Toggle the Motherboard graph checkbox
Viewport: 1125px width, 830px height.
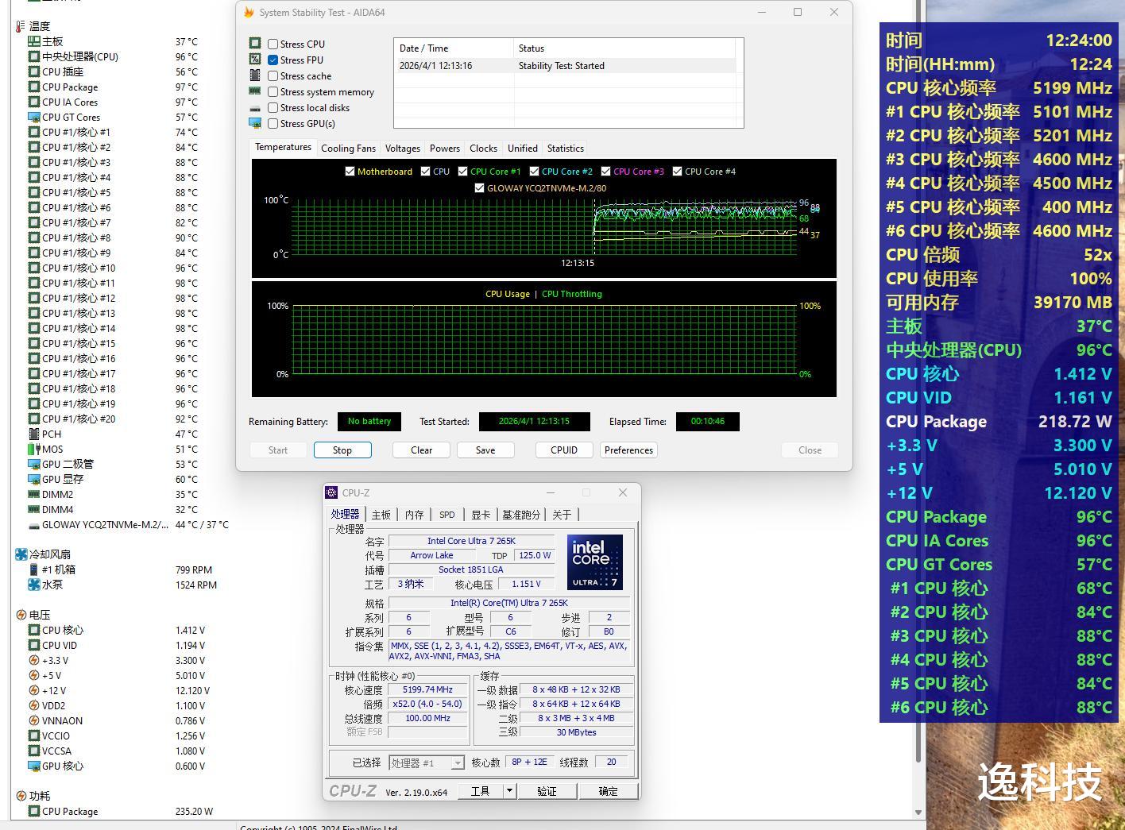pyautogui.click(x=350, y=172)
